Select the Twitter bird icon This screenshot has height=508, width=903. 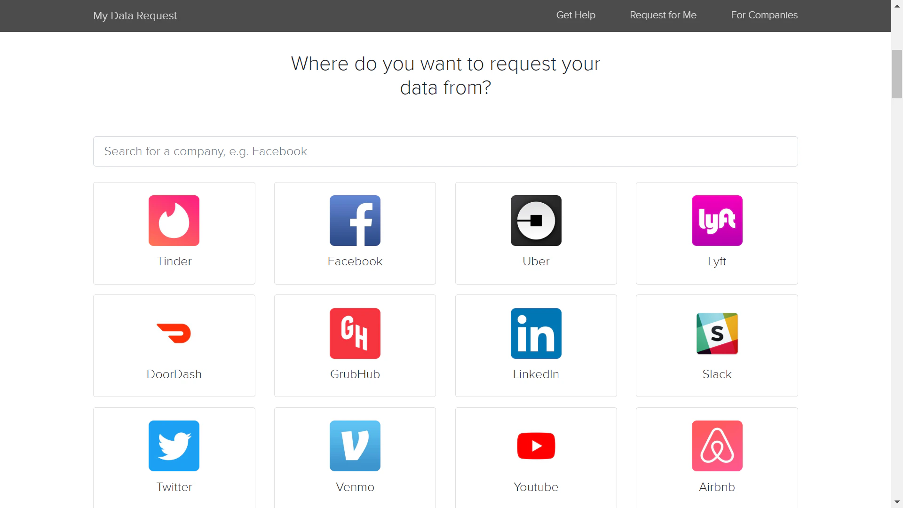[x=174, y=446]
